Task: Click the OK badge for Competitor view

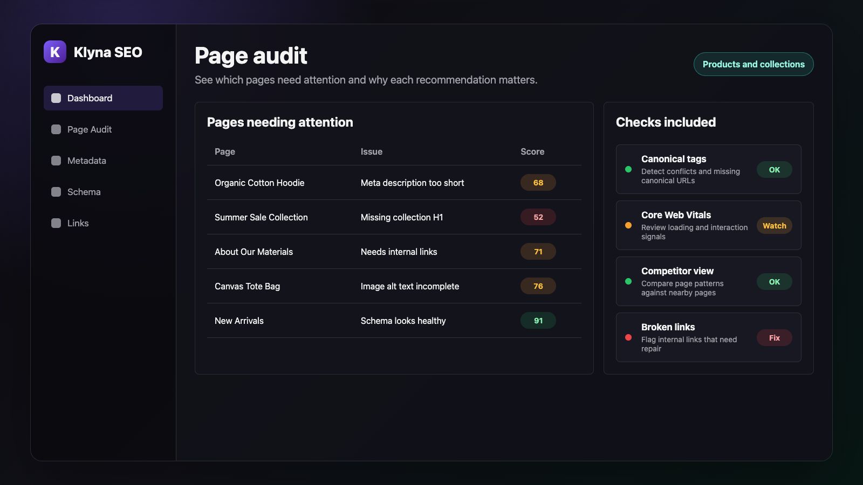Action: [775, 282]
